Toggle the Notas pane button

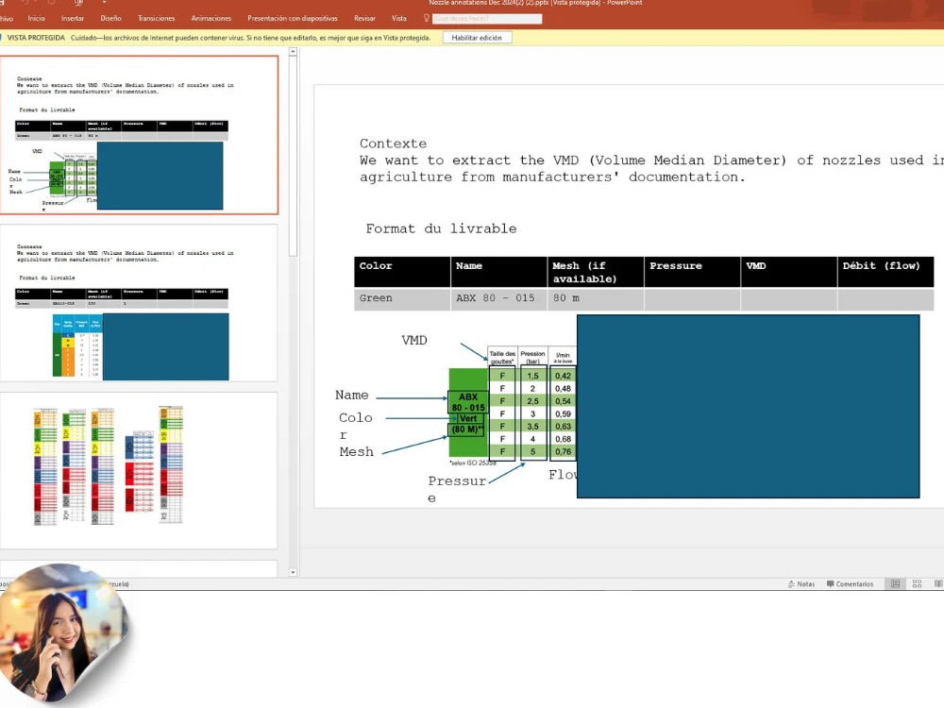(801, 584)
